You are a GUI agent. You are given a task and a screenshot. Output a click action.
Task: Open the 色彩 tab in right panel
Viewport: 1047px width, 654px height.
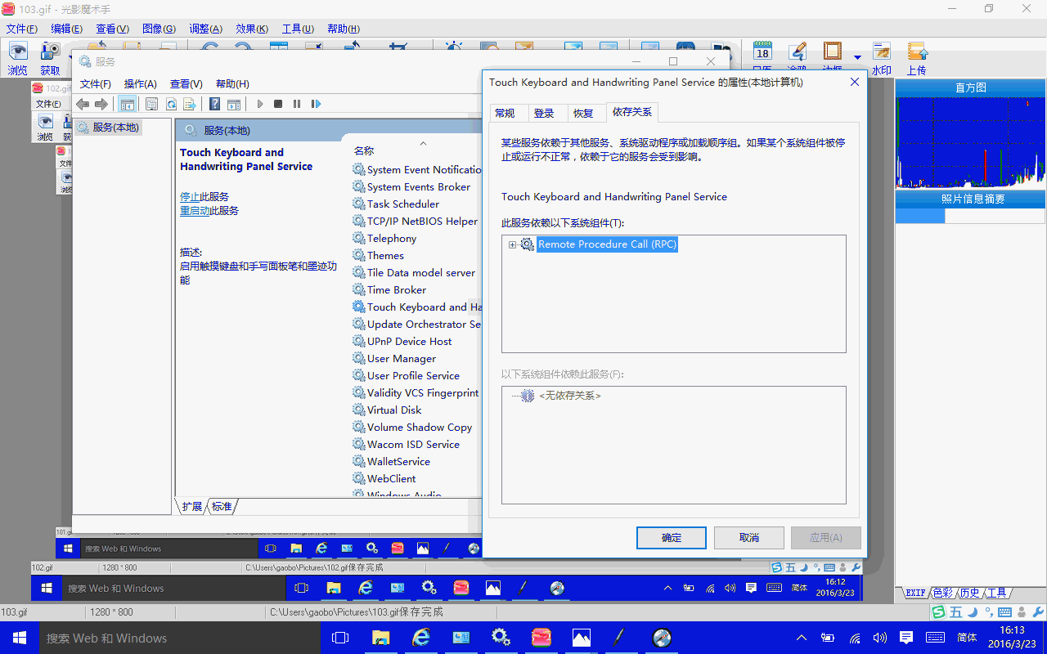pyautogui.click(x=942, y=593)
